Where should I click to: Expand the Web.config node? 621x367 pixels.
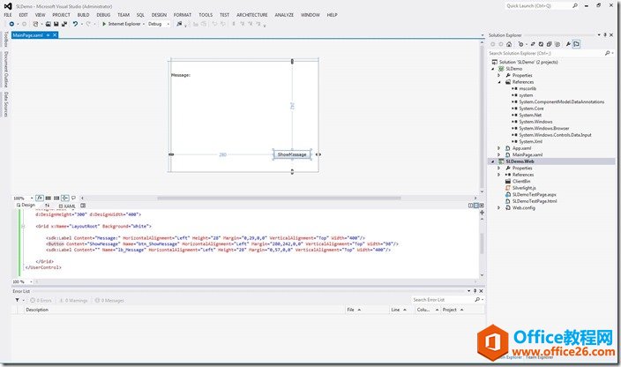click(x=499, y=208)
